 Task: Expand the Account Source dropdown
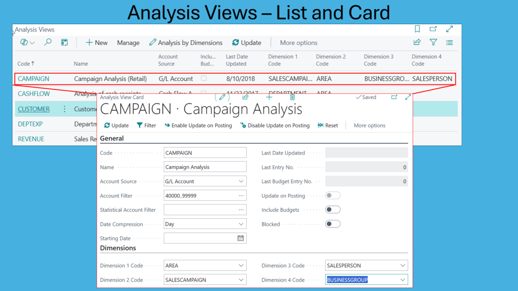click(x=241, y=181)
